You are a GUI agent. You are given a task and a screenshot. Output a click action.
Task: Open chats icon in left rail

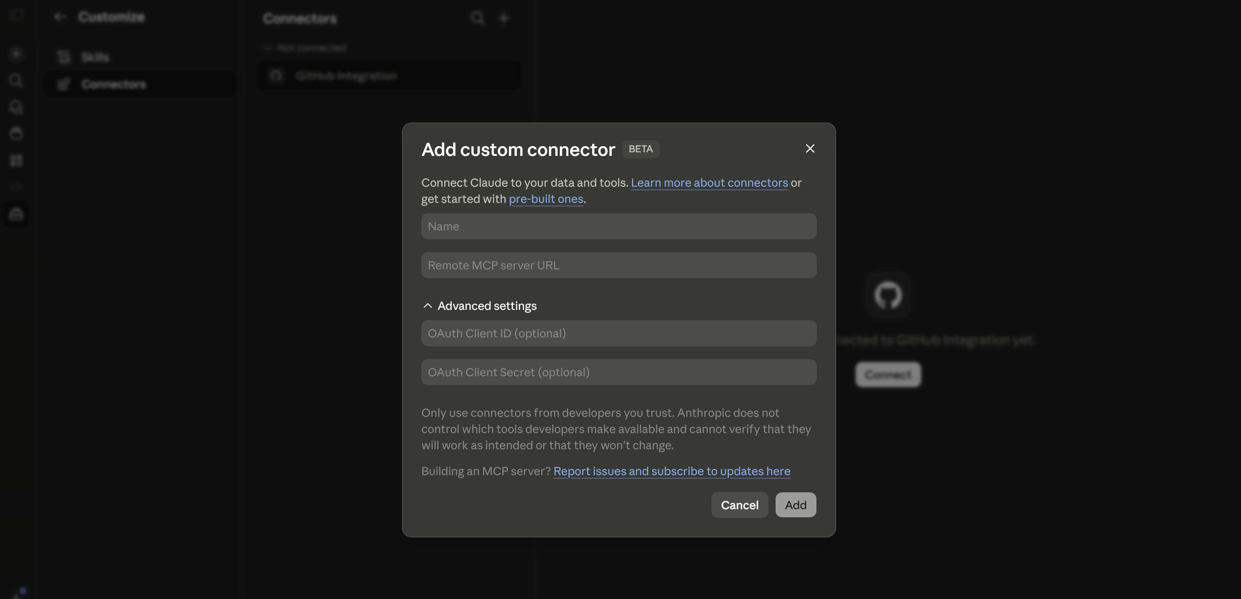click(17, 107)
